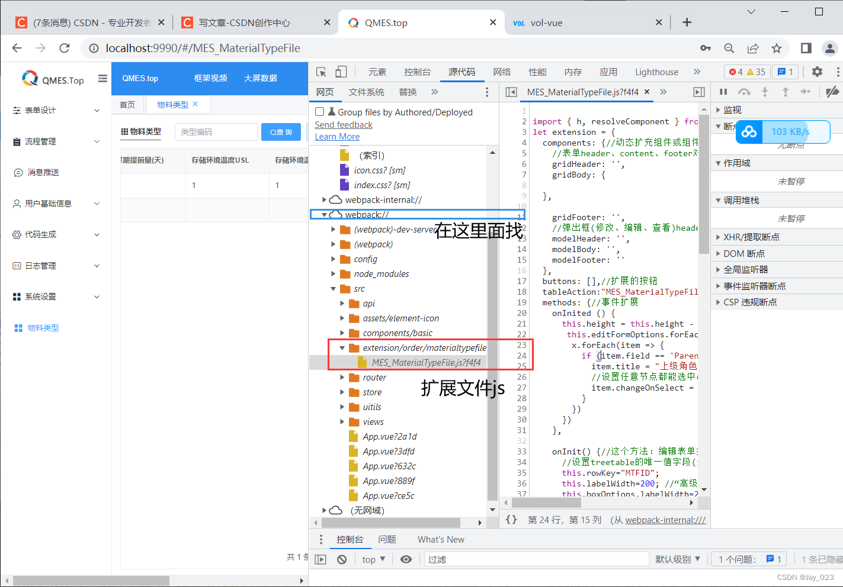Image resolution: width=843 pixels, height=587 pixels.
Task: Collapse the src folder
Action: (333, 289)
